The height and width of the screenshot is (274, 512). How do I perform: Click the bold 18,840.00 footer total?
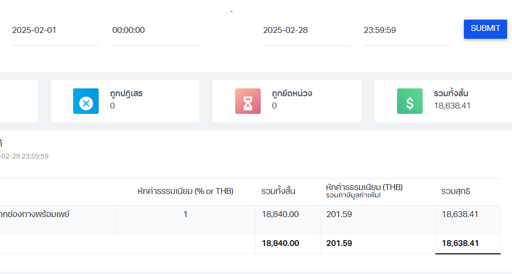coord(280,243)
